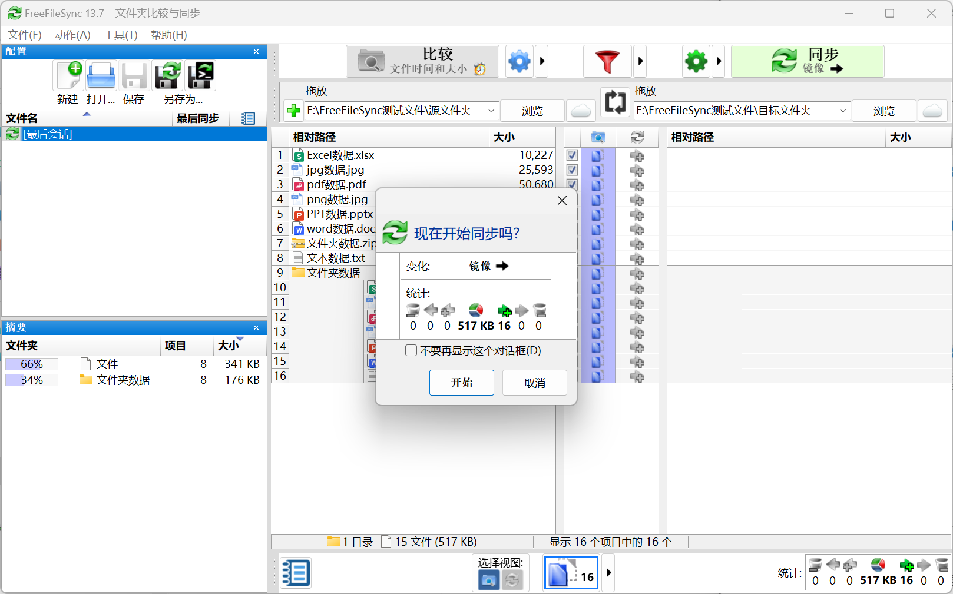Expand the arrow next to the filter icon
This screenshot has height=594, width=953.
640,61
